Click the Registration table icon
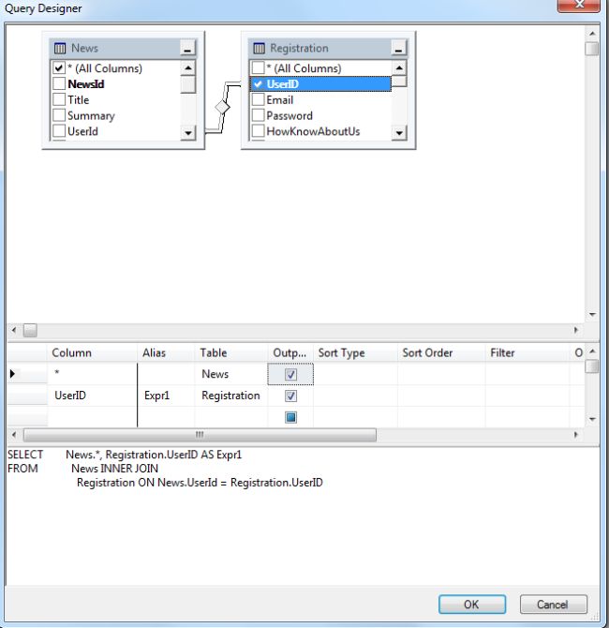This screenshot has height=628, width=609. tap(259, 49)
